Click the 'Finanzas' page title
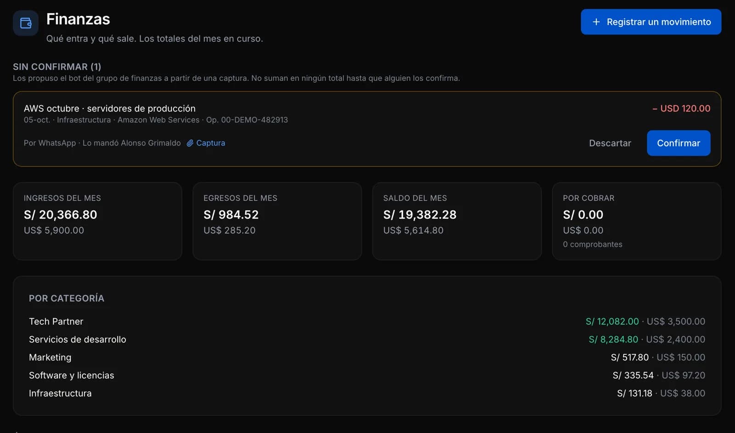The image size is (735, 433). pyautogui.click(x=78, y=19)
